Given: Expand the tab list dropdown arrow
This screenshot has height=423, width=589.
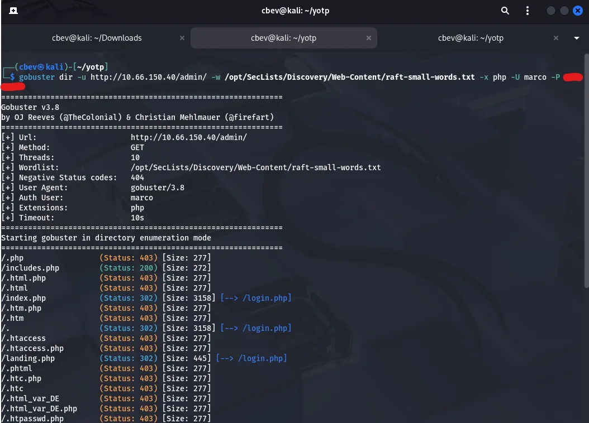Looking at the screenshot, I should (x=577, y=38).
